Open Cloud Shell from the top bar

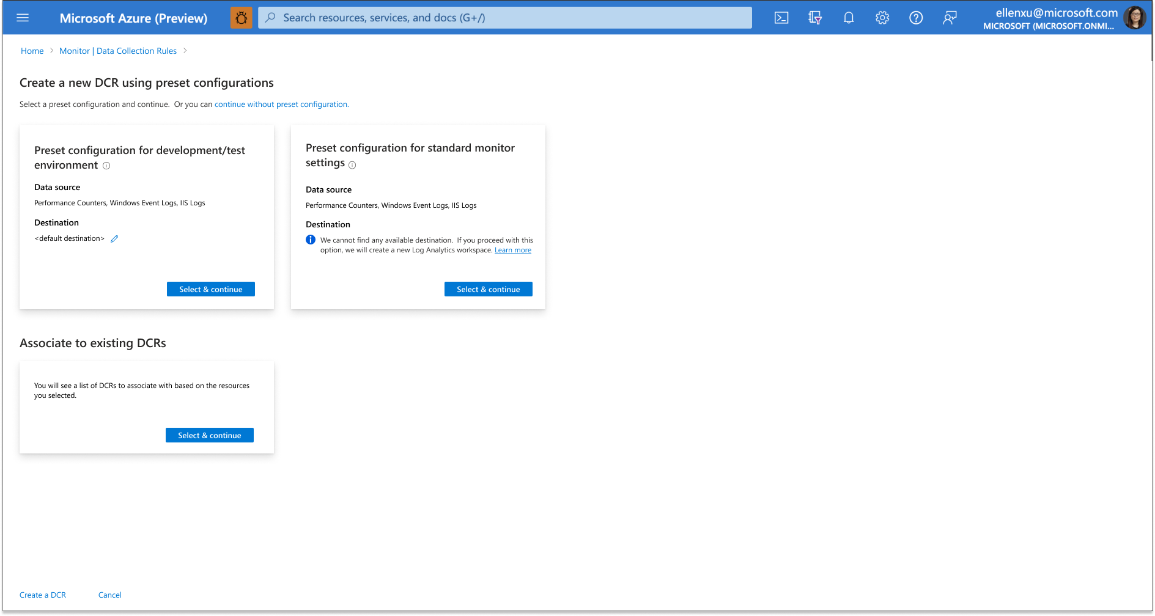781,18
